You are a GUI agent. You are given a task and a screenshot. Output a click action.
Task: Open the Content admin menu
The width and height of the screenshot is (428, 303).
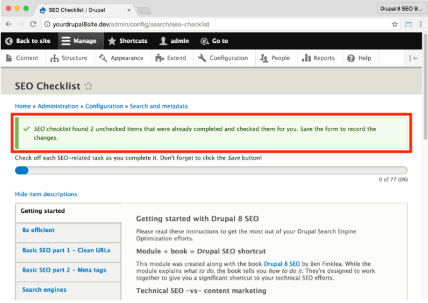(23, 58)
